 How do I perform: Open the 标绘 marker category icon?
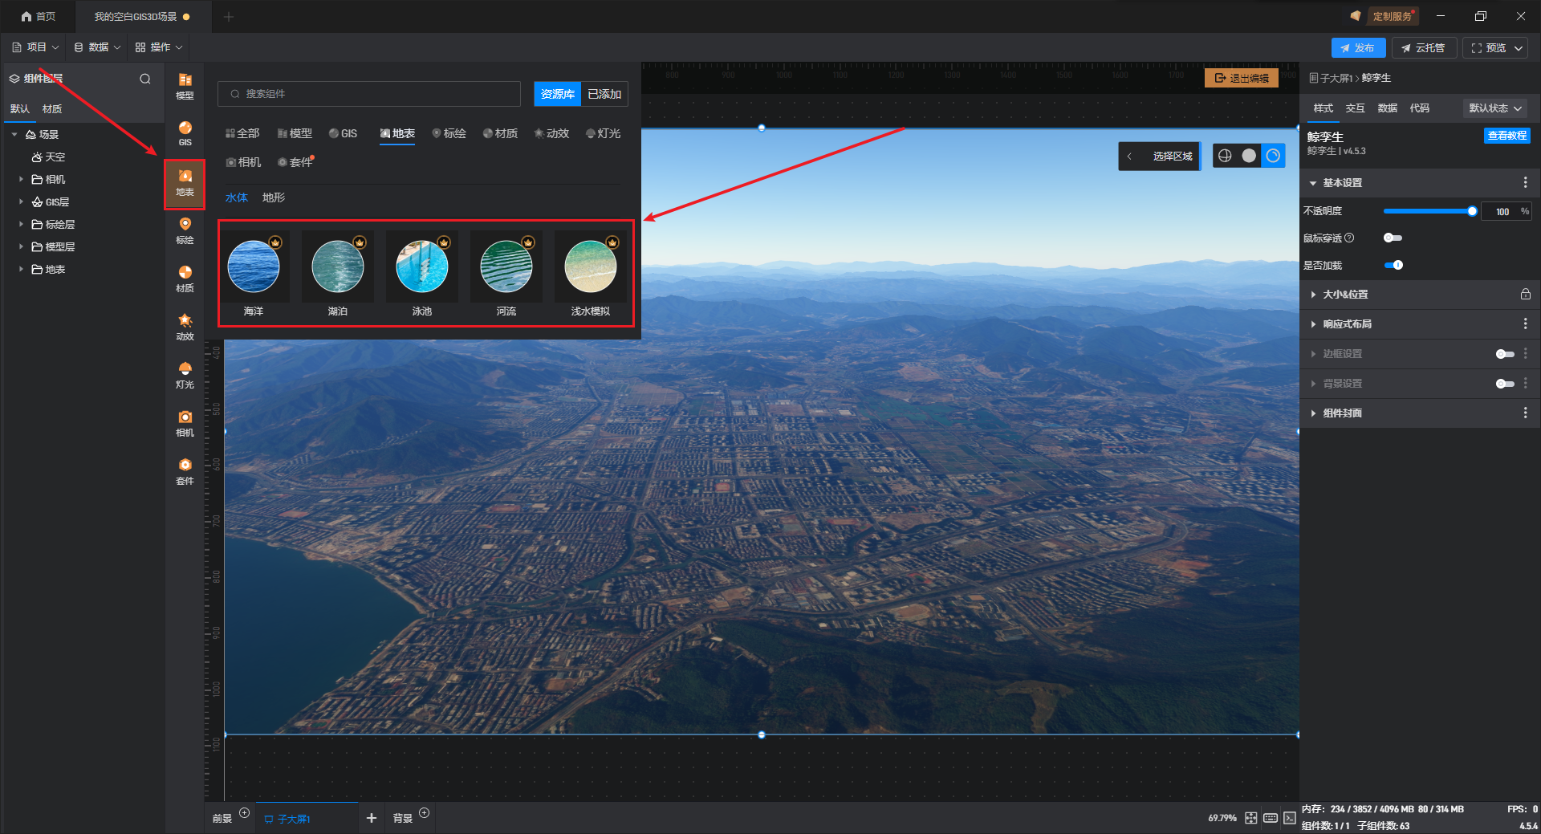point(185,230)
